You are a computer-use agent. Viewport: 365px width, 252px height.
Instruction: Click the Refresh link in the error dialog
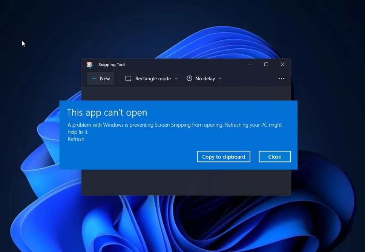pyautogui.click(x=76, y=139)
